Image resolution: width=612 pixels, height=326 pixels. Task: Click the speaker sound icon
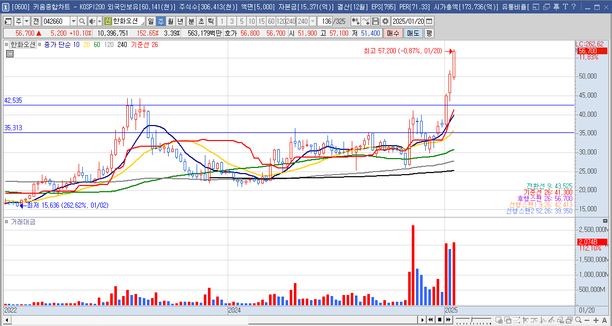pyautogui.click(x=92, y=22)
